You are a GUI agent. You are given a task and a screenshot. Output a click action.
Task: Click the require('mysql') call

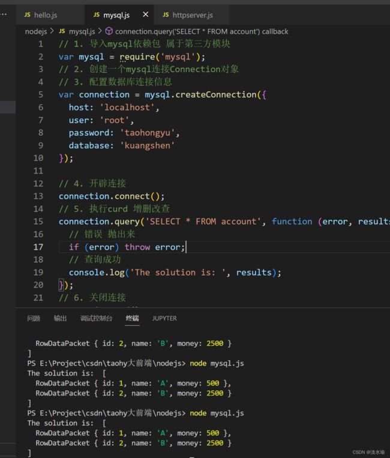(x=160, y=56)
